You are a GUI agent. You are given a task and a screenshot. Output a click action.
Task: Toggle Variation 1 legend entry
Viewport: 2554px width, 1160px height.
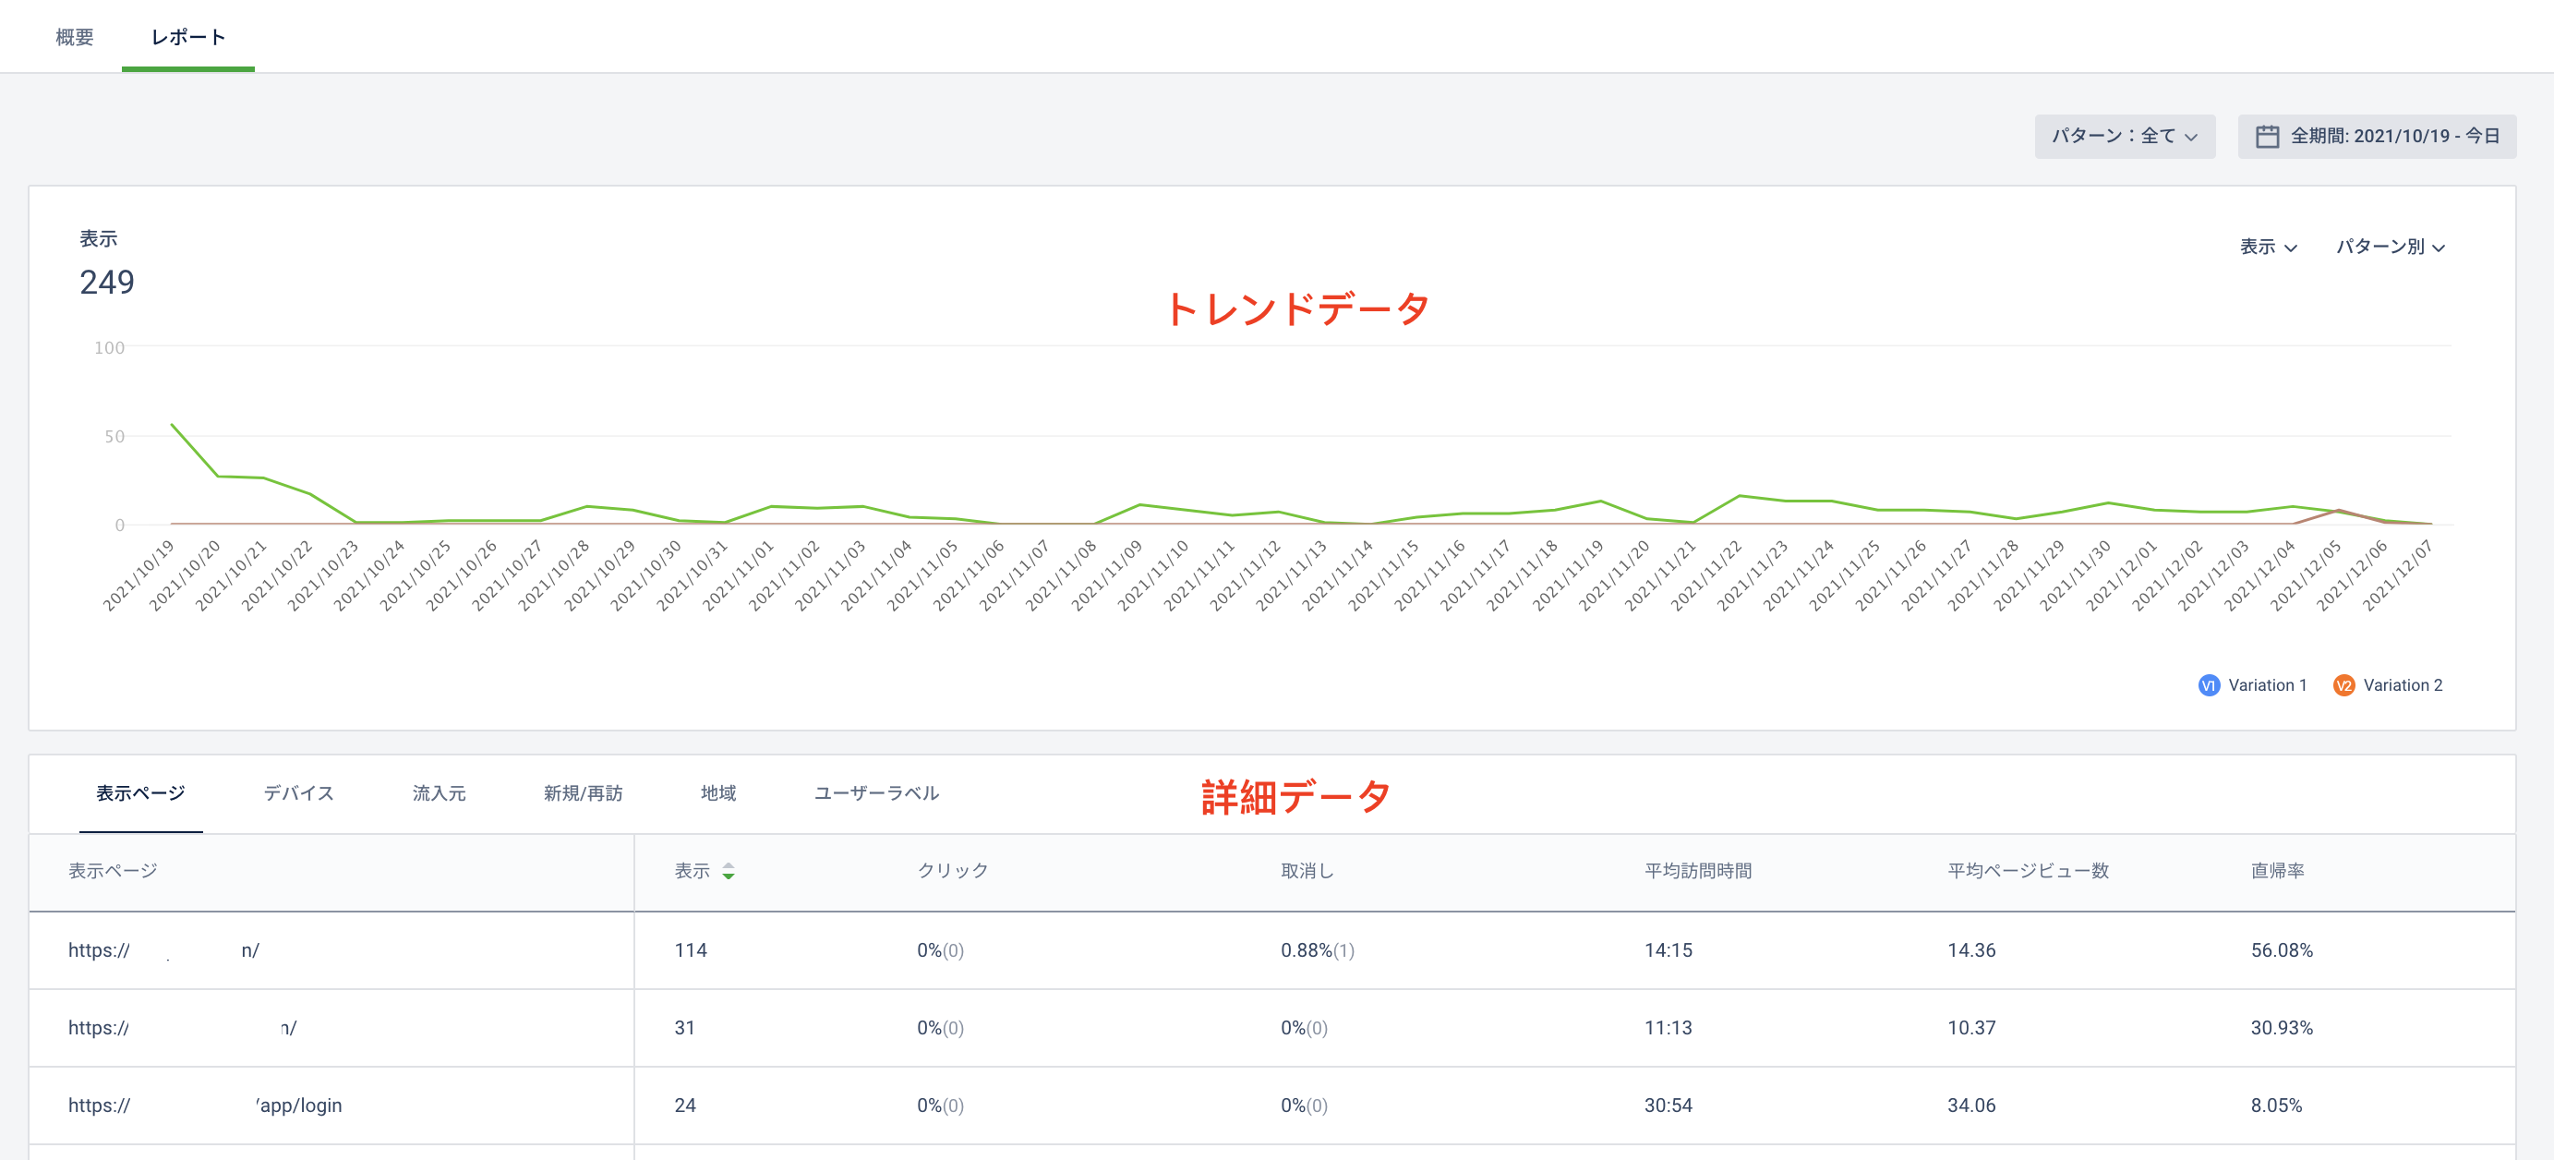tap(2253, 685)
